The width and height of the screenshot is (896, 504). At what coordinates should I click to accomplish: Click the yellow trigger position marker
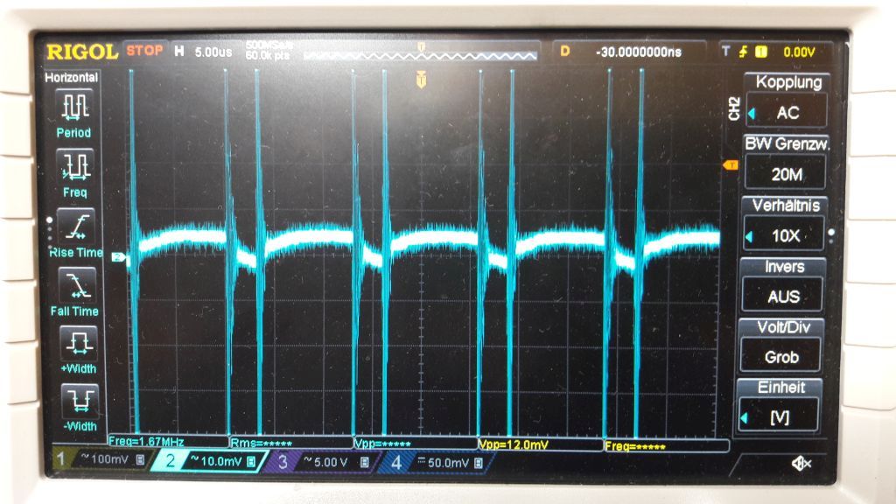pos(421,79)
